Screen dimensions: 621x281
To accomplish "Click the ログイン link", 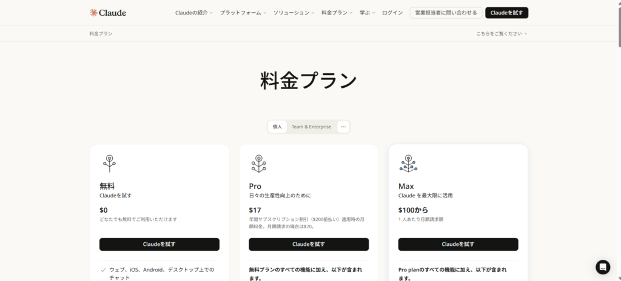I will 392,13.
